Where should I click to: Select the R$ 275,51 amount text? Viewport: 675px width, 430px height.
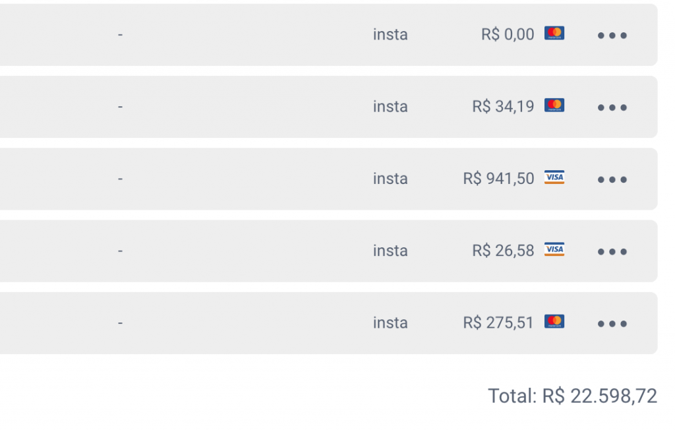pyautogui.click(x=498, y=322)
